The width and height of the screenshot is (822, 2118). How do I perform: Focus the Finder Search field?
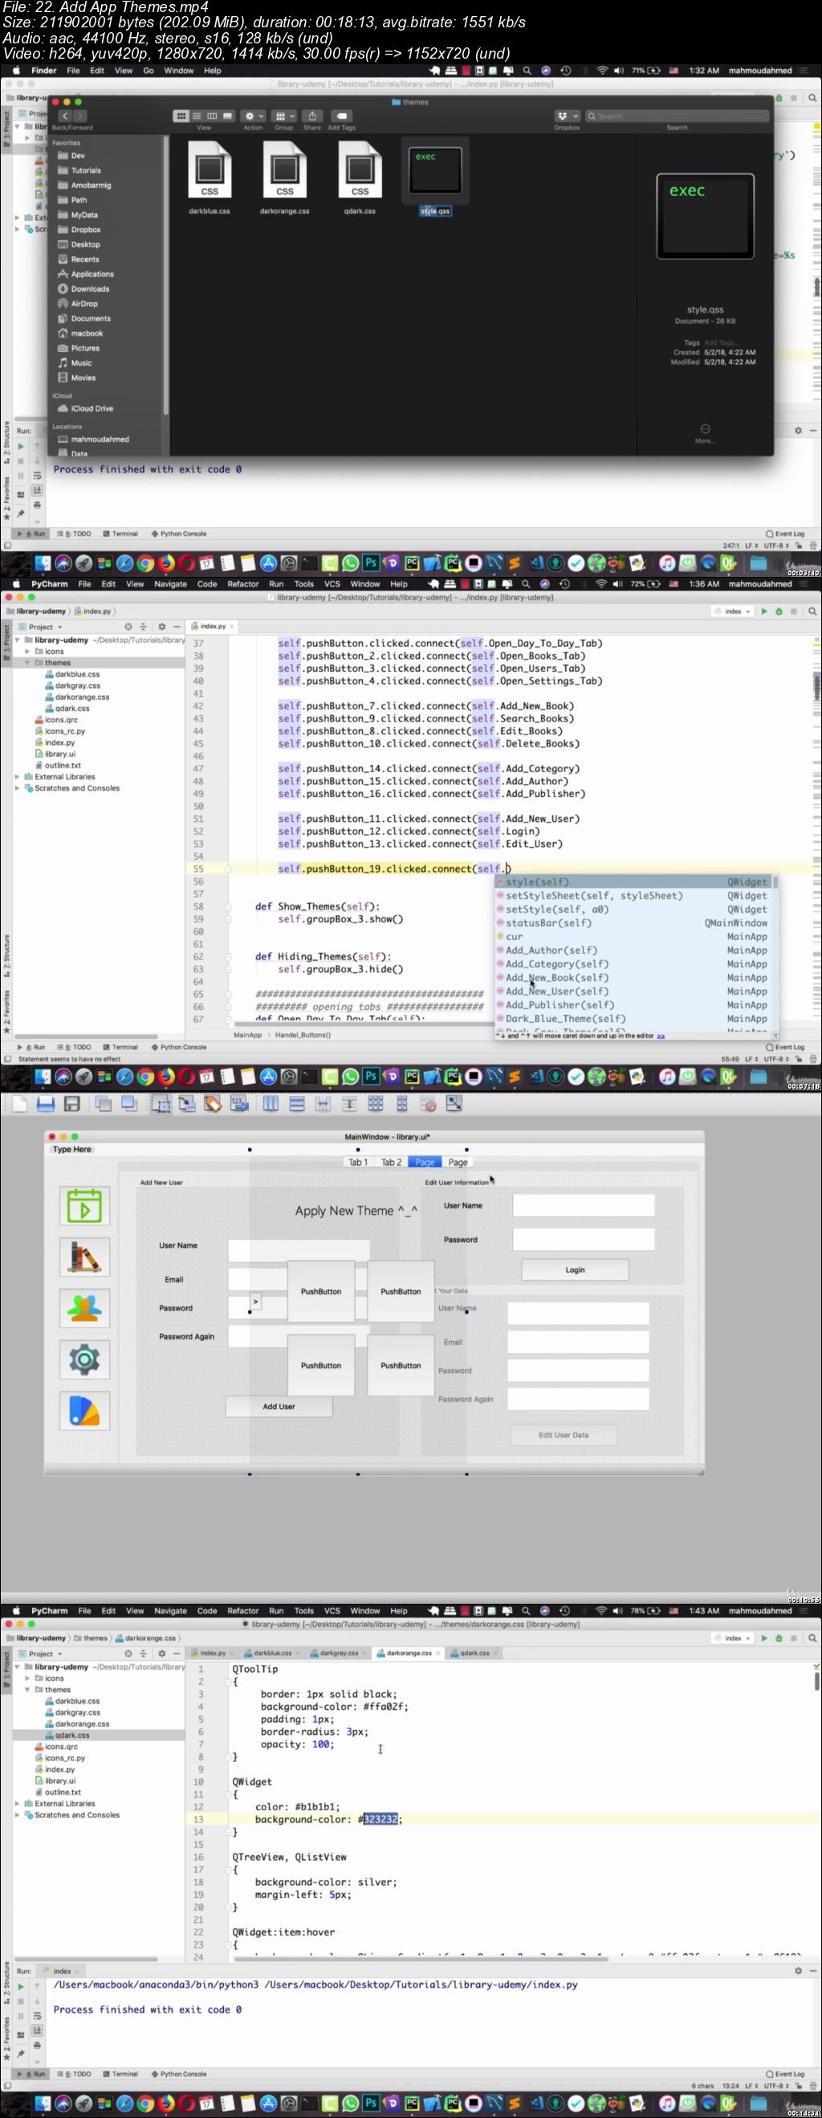(678, 116)
